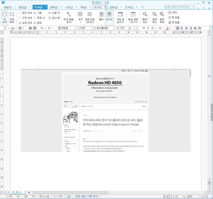Select right alignment icon

[x=191, y=28]
